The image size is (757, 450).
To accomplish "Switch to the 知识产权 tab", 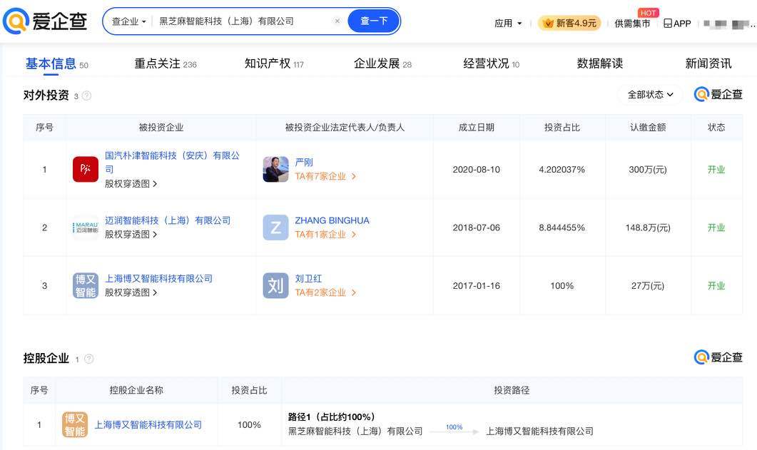I will [273, 63].
